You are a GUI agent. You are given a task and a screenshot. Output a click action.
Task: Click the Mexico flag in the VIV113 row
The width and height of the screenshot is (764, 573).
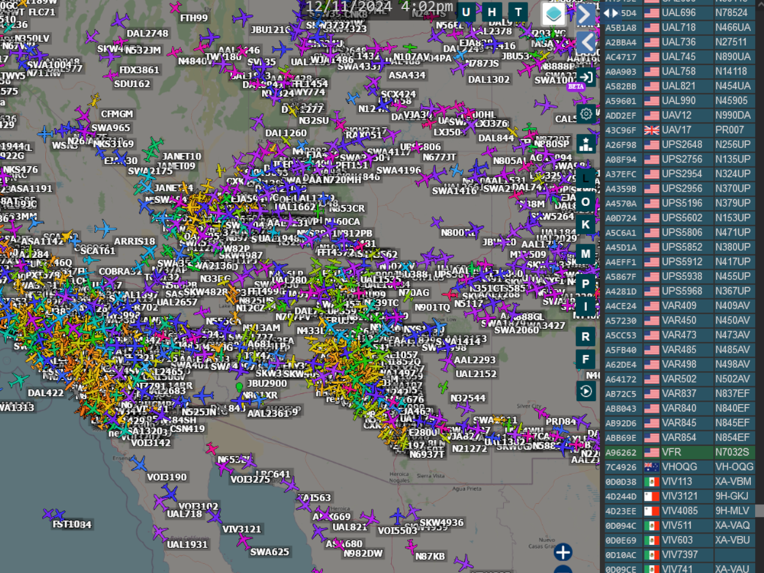point(652,482)
